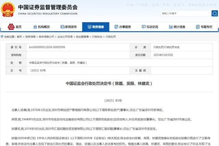Click the 名称 label cell
219x146 pixels.
16,63
